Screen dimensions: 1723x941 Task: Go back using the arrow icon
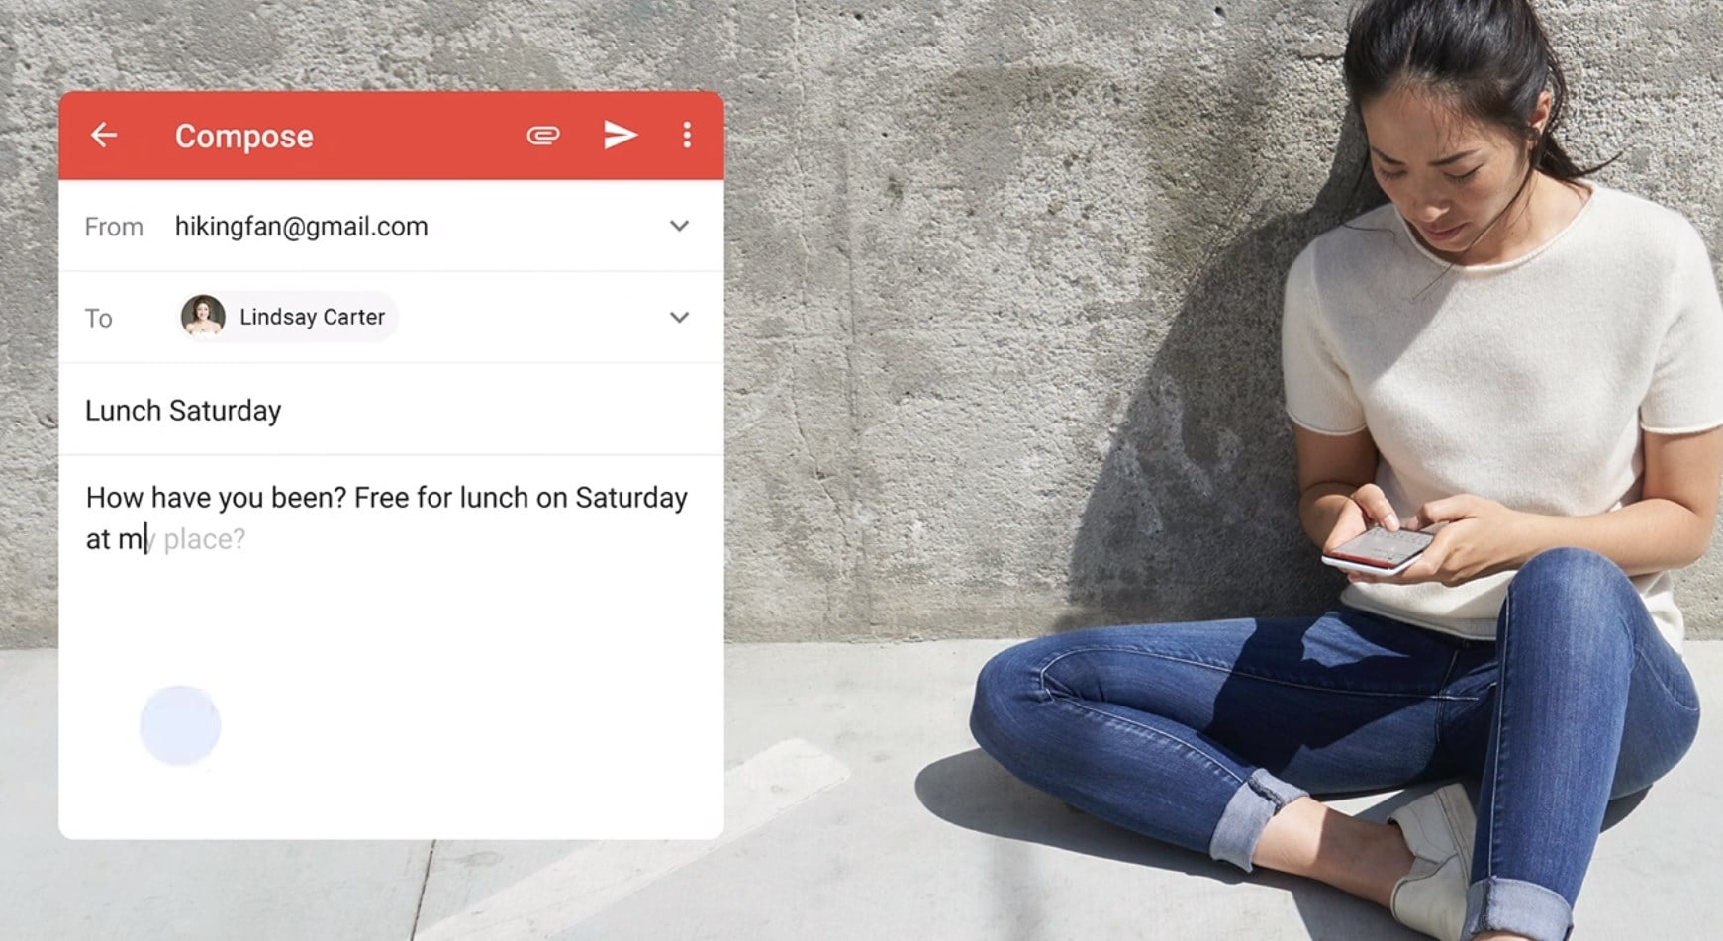[x=104, y=135]
